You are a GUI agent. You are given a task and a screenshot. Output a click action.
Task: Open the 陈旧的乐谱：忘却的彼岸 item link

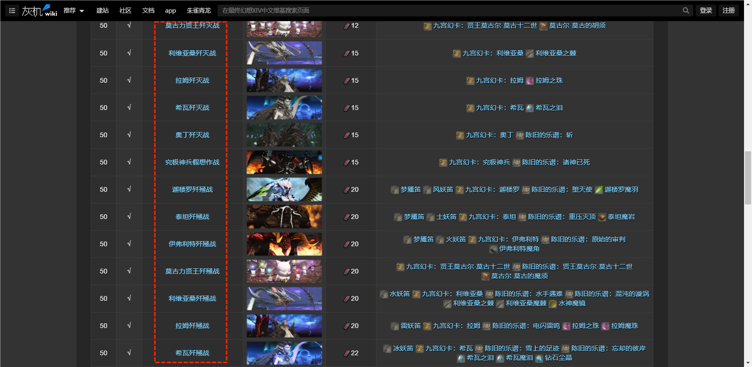(x=608, y=349)
